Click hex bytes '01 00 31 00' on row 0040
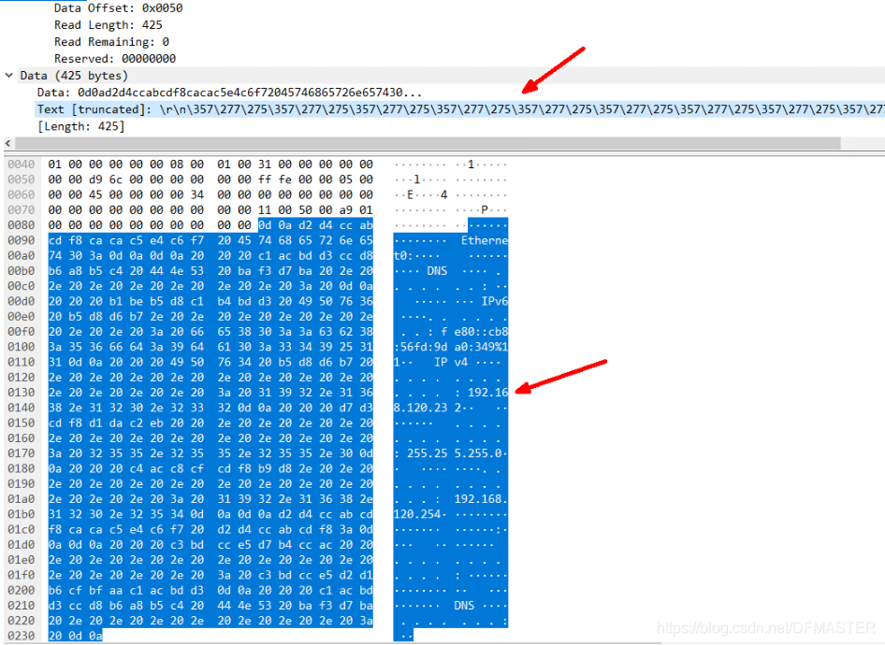 tap(244, 165)
